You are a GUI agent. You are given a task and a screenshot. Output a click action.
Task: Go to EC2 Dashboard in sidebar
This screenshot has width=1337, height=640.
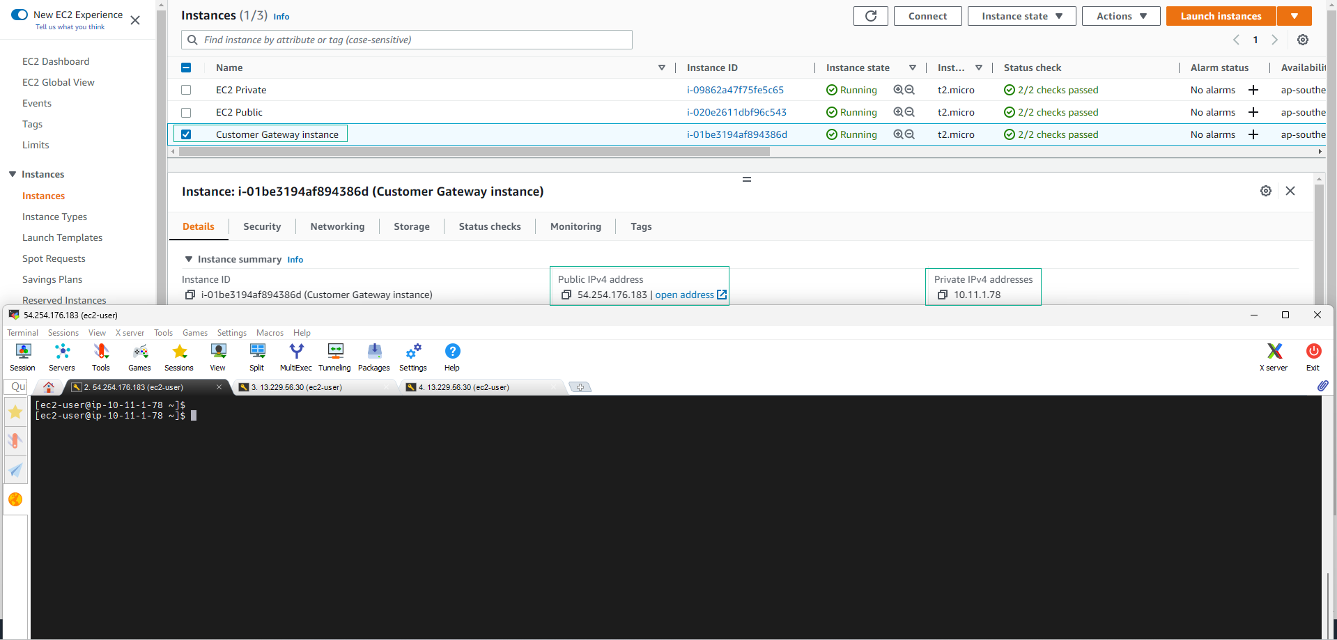[56, 61]
